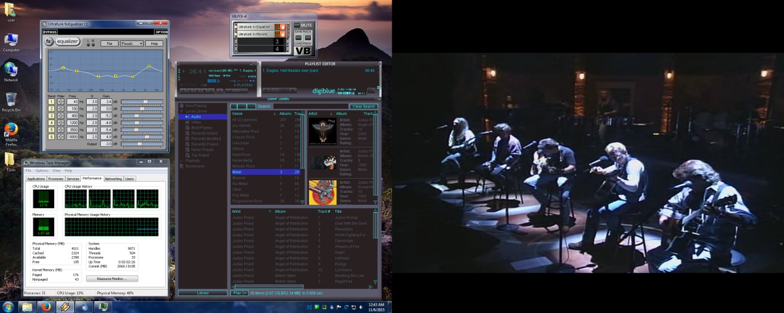Open the Recycle Bin desktop icon
784x313 pixels.
[x=11, y=102]
